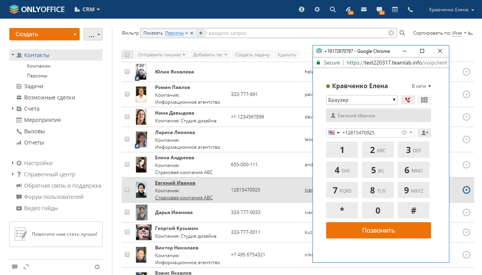Image resolution: width=482 pixels, height=275 pixels.
Task: Toggle the dial pad grid icon
Action: 424,100
